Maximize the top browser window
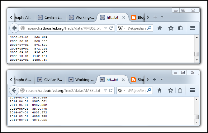The height and width of the screenshot is (133, 208). click(183, 10)
